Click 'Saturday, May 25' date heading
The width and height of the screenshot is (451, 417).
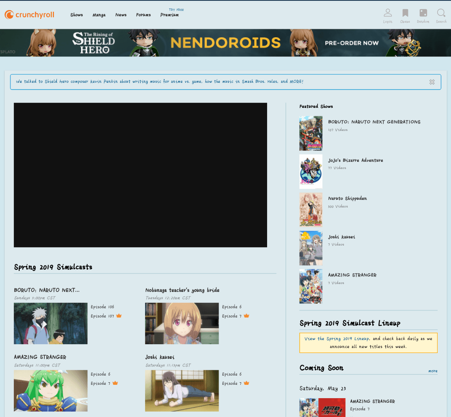point(323,389)
